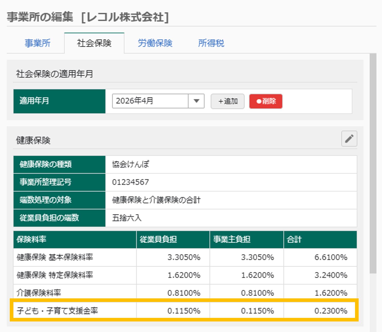Click the 保険料率 table header
This screenshot has height=332, width=382.
click(x=74, y=239)
